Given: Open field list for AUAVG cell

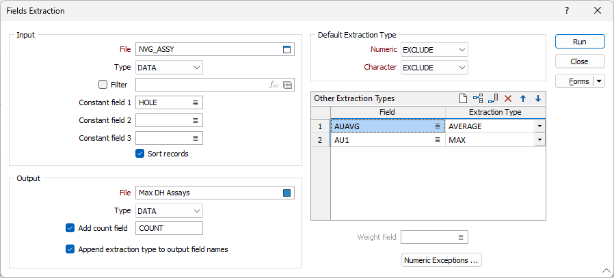Looking at the screenshot, I should 438,126.
